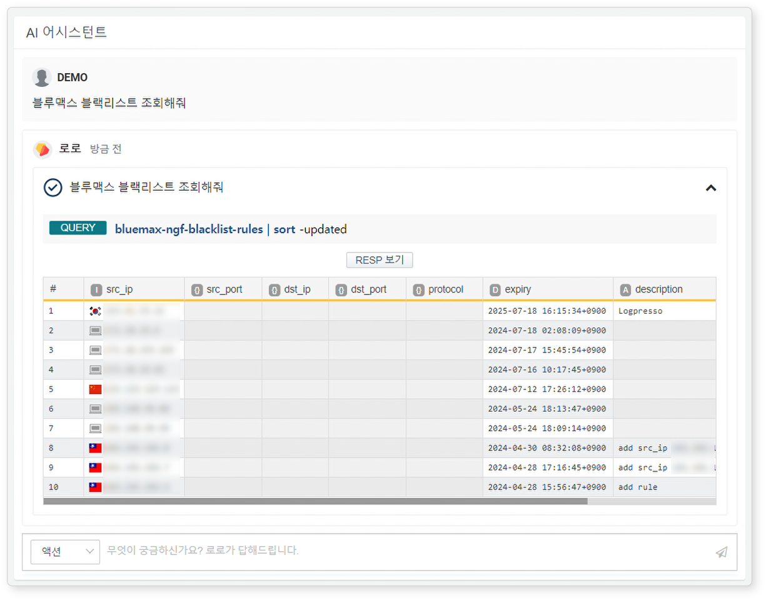The image size is (766, 600).
Task: Click the user message 블루맥스 블랙리스트 조회해줘
Action: 109,102
